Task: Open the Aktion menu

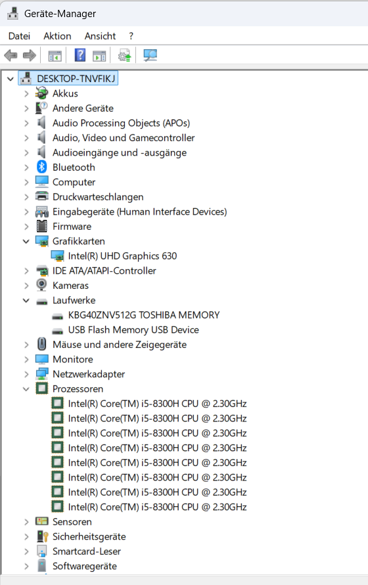Action: [57, 36]
